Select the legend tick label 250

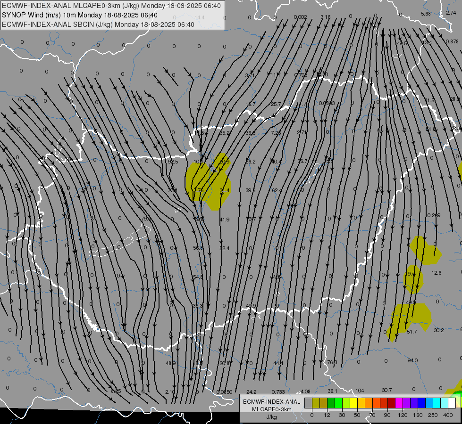tap(433, 415)
